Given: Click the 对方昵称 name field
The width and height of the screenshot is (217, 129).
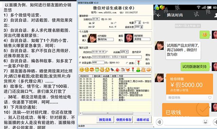Looking at the screenshot, I should [105, 39].
